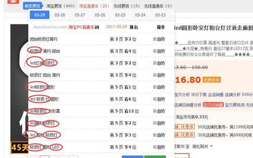Viewport: 253px width, 158px height.
Task: Open the 店铺分析 link
Action: point(233,94)
